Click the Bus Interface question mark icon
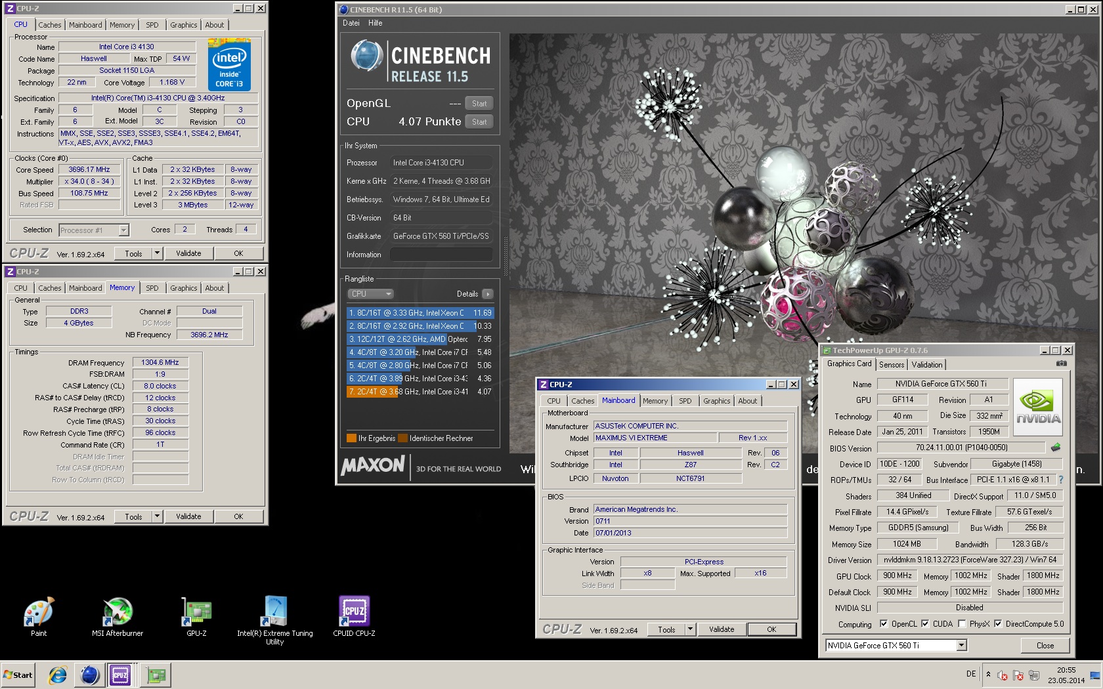Image resolution: width=1103 pixels, height=689 pixels. (x=1060, y=480)
